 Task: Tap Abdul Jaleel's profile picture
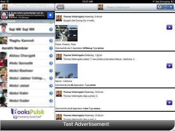(4, 86)
